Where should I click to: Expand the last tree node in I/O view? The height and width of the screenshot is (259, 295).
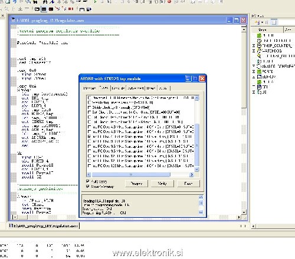pyautogui.click(x=254, y=92)
